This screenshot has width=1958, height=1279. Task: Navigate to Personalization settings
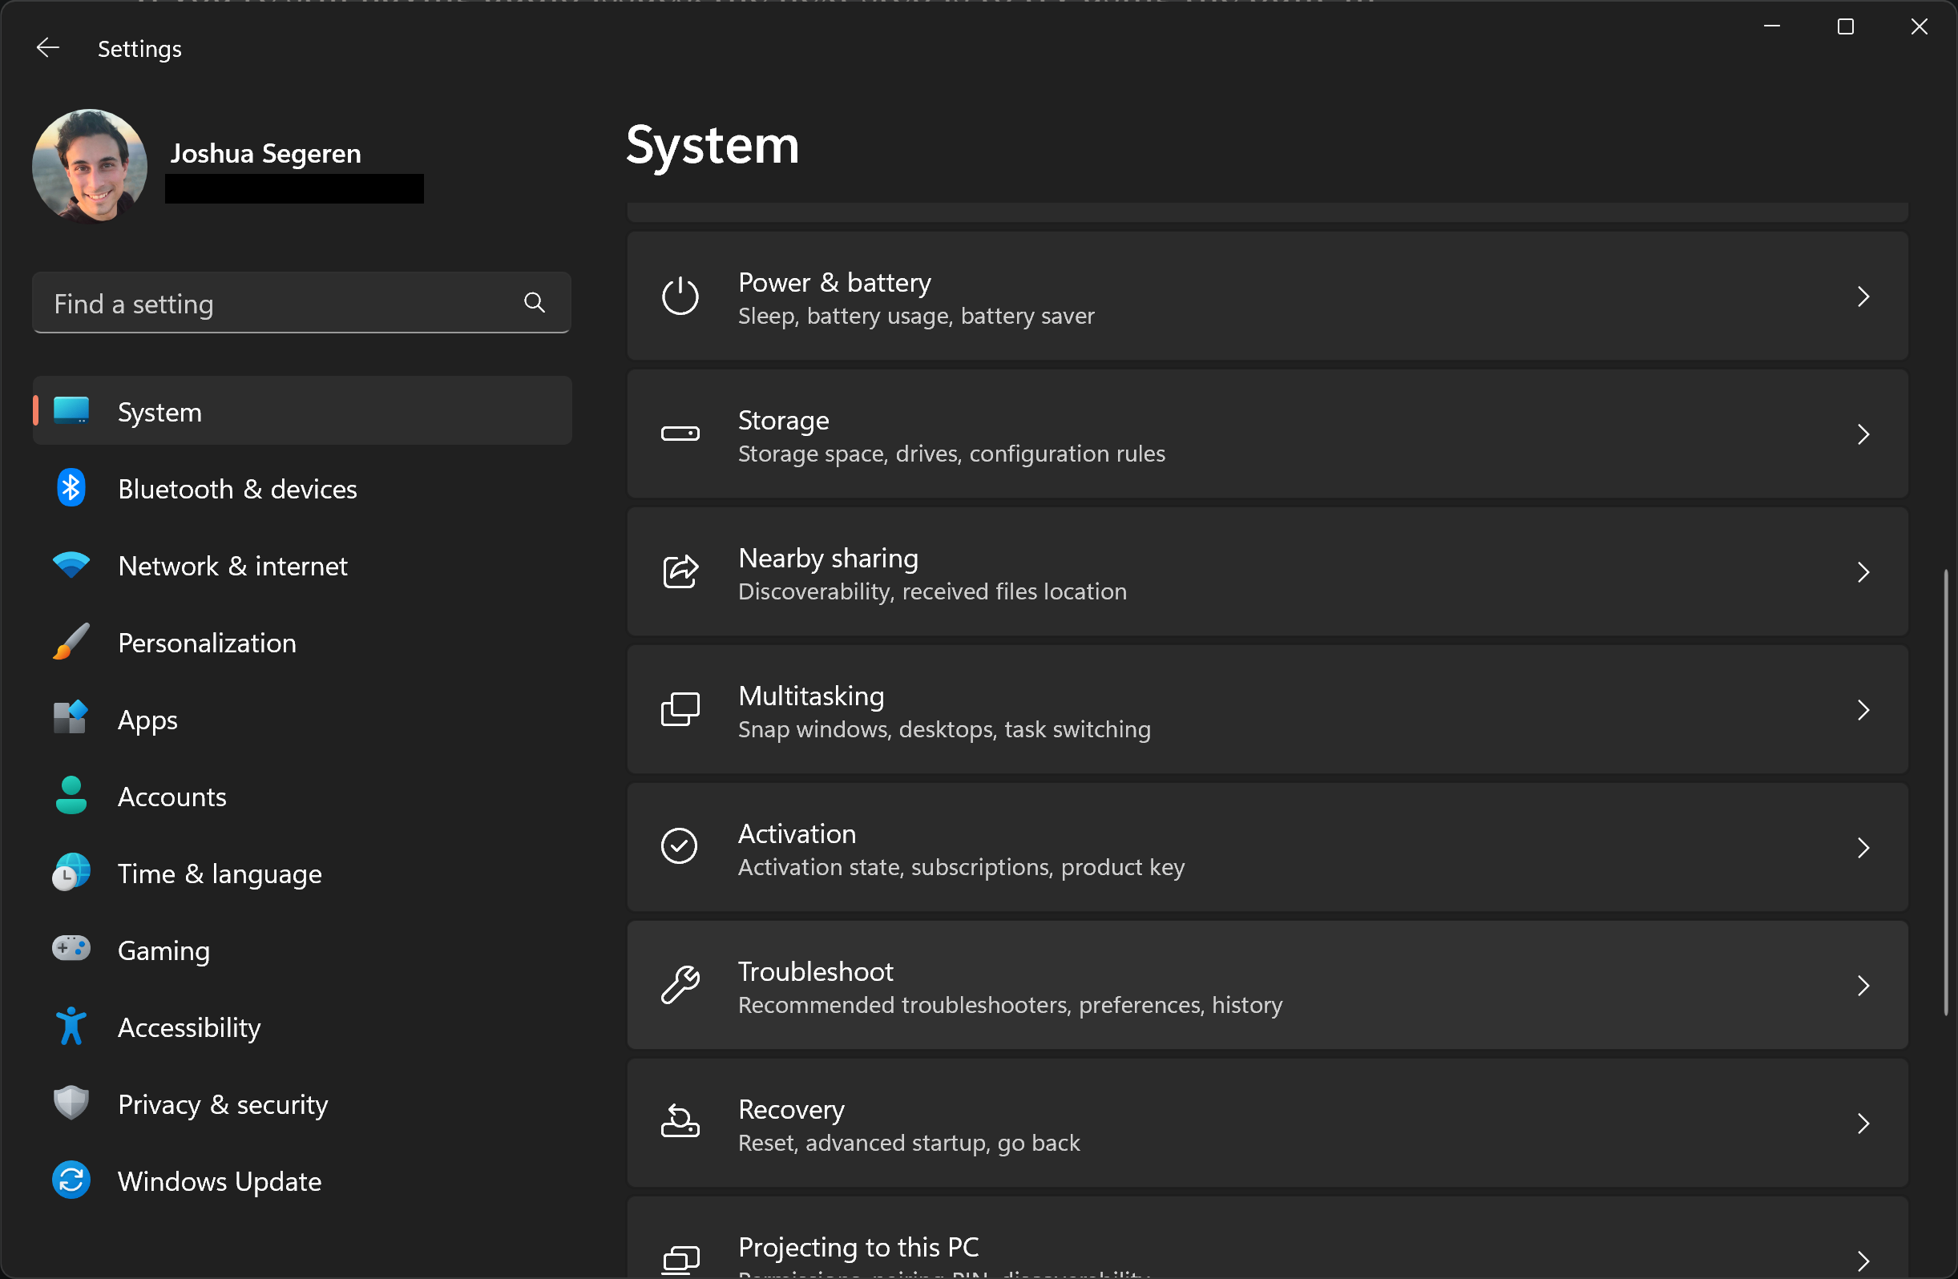click(205, 643)
